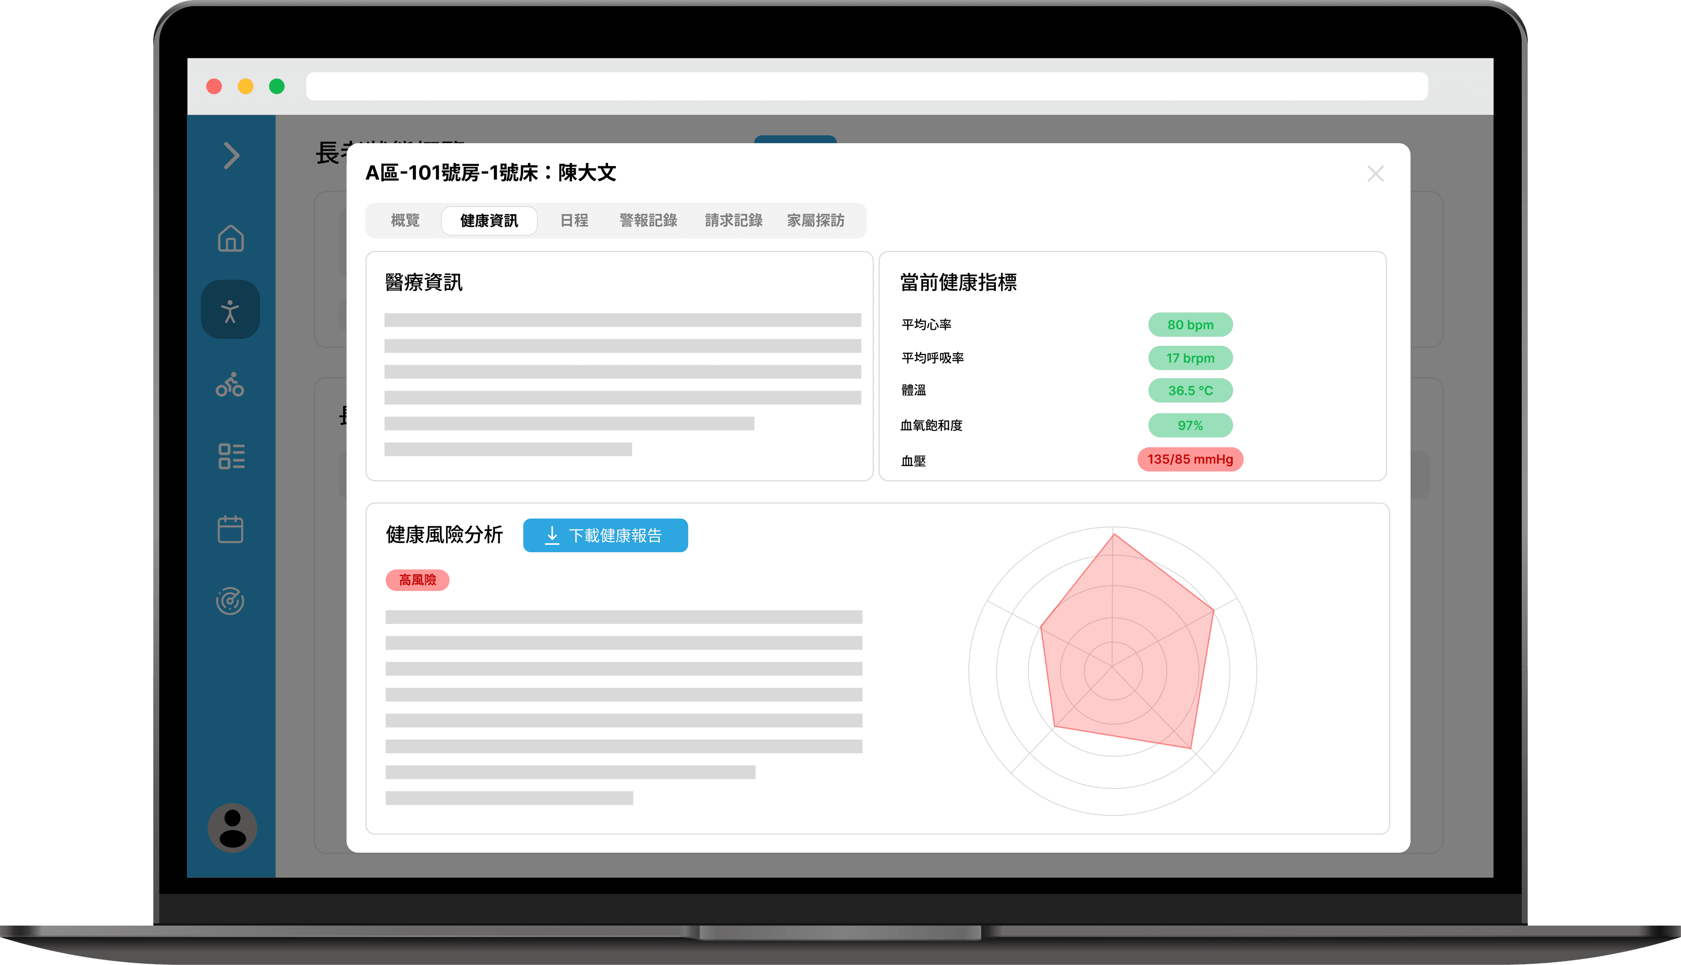Open the task list panel icon in sidebar
The height and width of the screenshot is (965, 1681).
(231, 457)
